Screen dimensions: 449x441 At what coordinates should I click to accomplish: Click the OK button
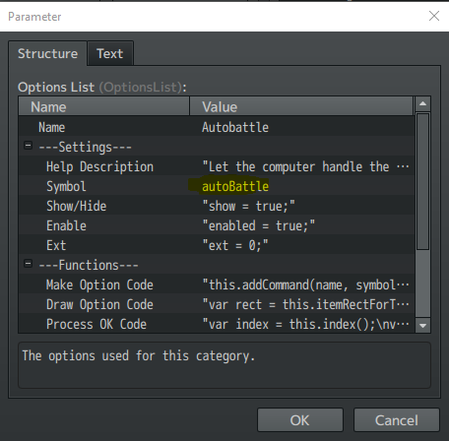tap(300, 420)
